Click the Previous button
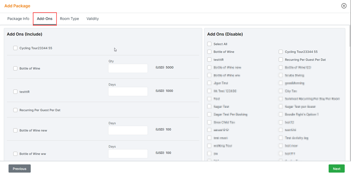This screenshot has width=351, height=175. click(19, 169)
